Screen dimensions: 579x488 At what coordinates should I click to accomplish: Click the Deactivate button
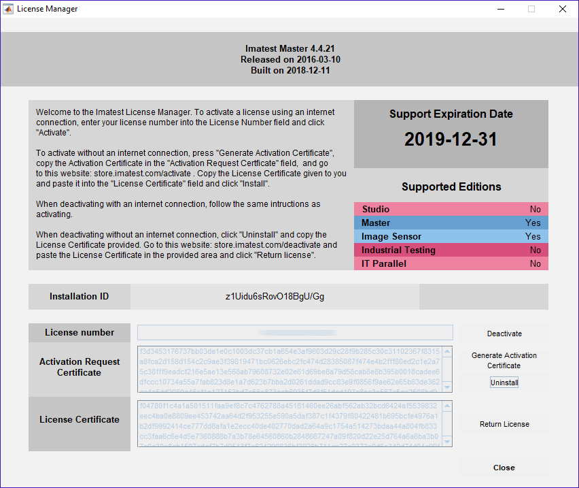pyautogui.click(x=504, y=334)
